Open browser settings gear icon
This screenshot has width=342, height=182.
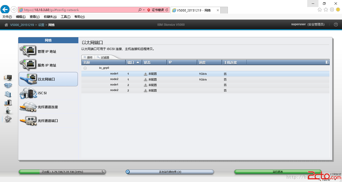[332, 9]
